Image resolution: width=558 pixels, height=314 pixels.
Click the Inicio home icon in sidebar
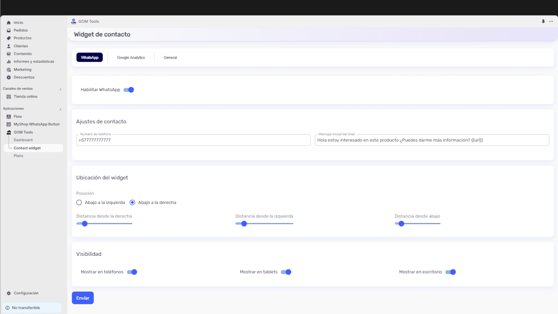point(9,23)
